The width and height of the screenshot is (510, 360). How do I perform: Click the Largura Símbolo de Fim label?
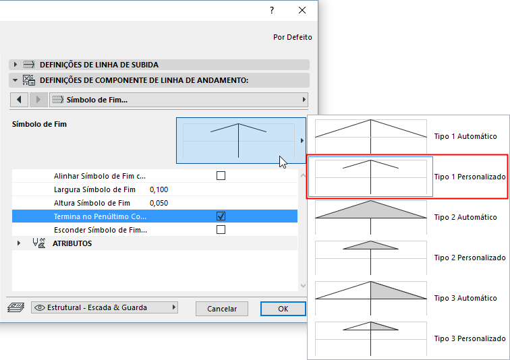click(x=94, y=189)
